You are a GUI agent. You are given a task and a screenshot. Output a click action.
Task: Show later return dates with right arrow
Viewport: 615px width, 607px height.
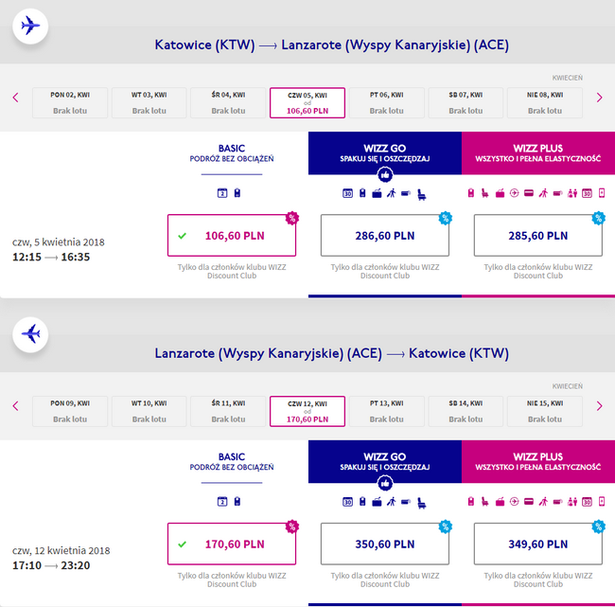[599, 405]
